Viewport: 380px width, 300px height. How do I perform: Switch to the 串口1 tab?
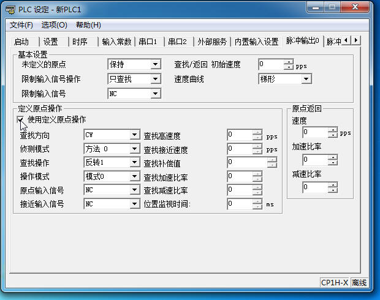click(148, 42)
